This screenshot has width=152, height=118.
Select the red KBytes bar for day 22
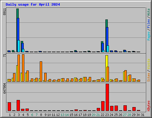click(x=103, y=106)
